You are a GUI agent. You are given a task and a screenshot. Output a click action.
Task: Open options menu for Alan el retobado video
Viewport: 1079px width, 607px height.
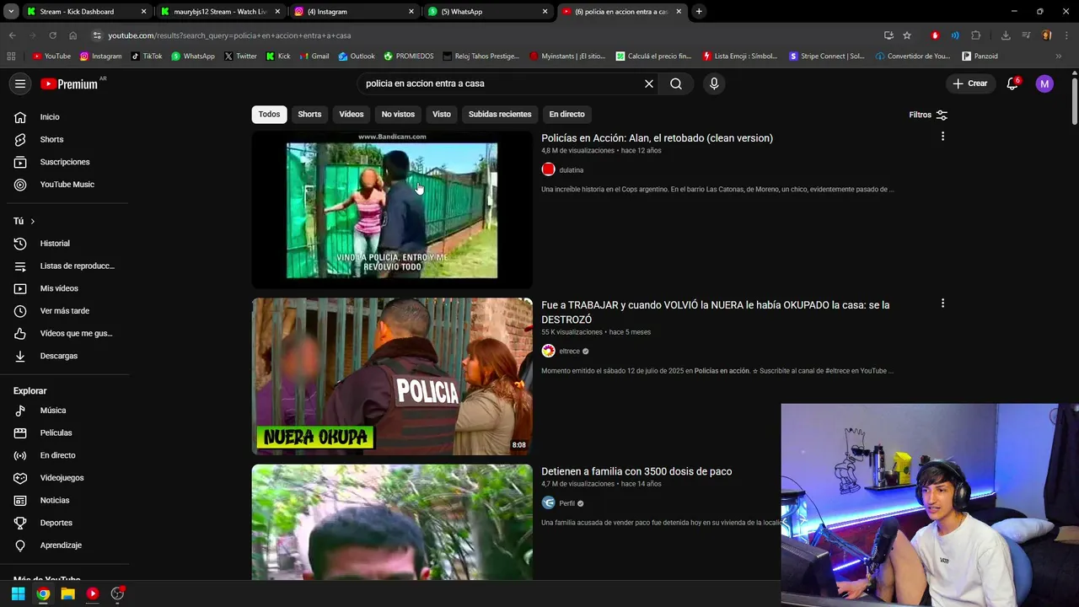942,137
